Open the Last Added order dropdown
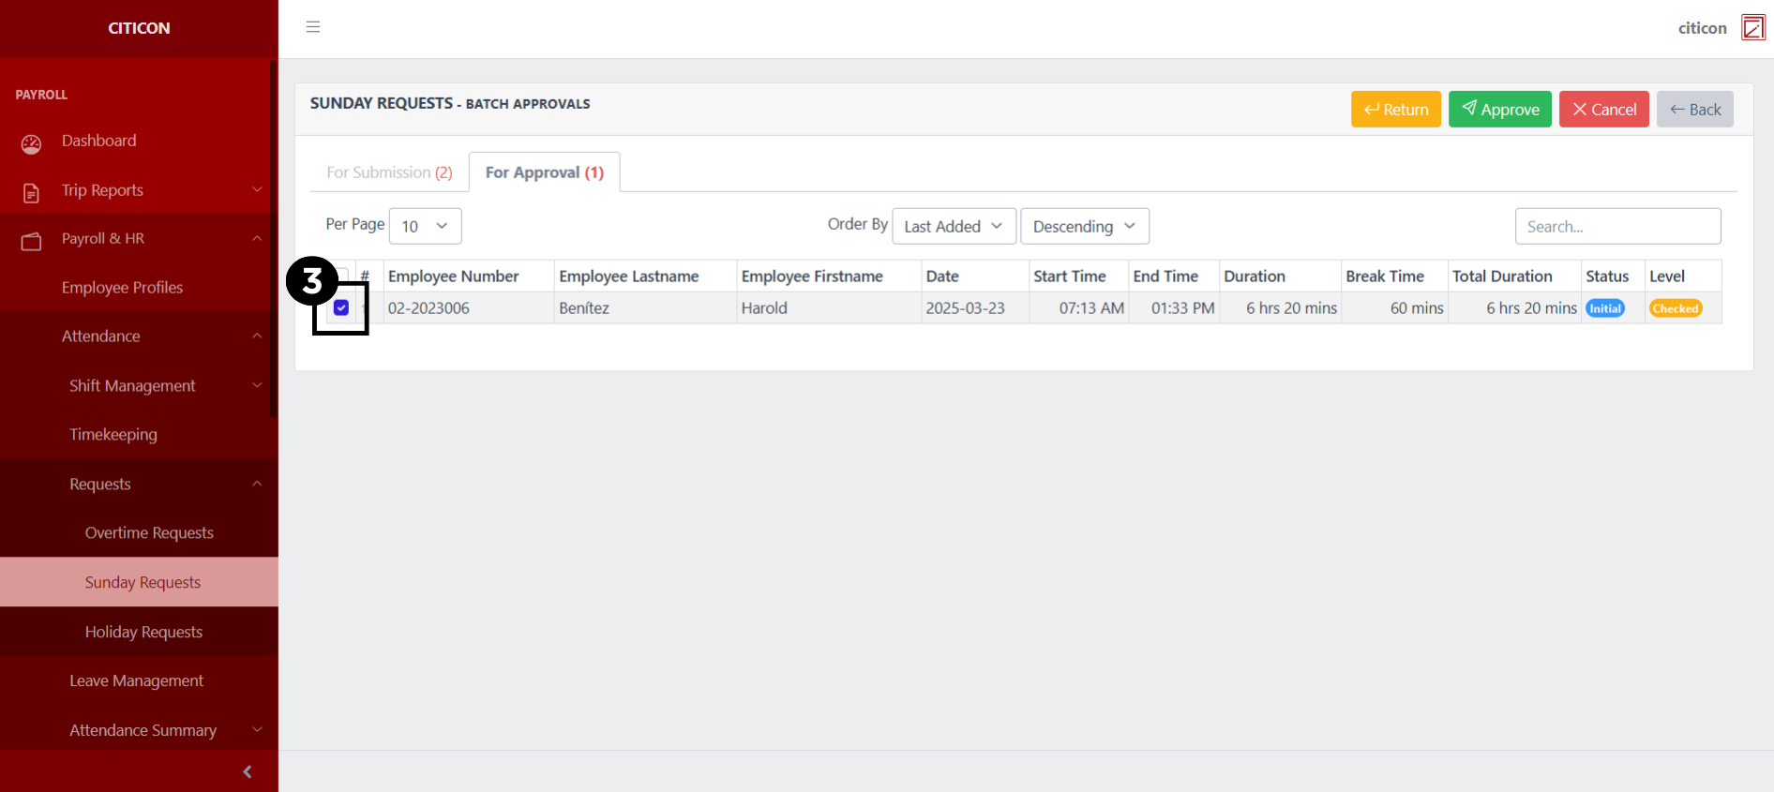 [x=953, y=226]
